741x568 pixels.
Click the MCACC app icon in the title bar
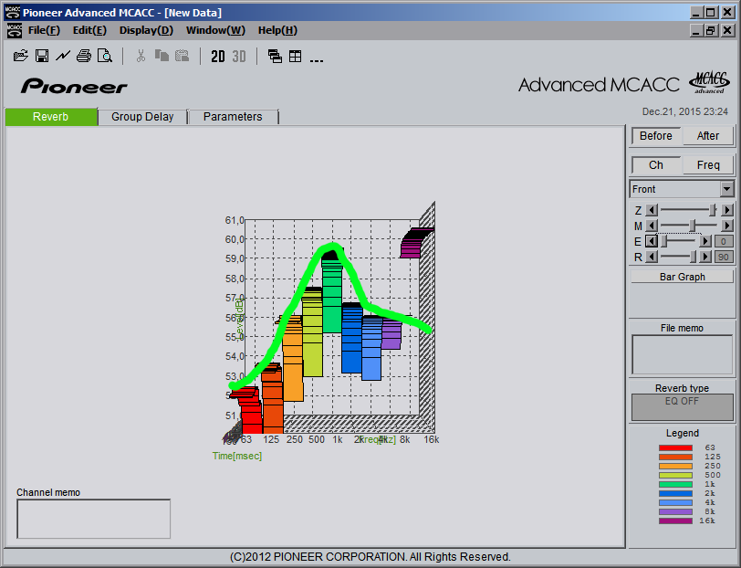pyautogui.click(x=13, y=13)
